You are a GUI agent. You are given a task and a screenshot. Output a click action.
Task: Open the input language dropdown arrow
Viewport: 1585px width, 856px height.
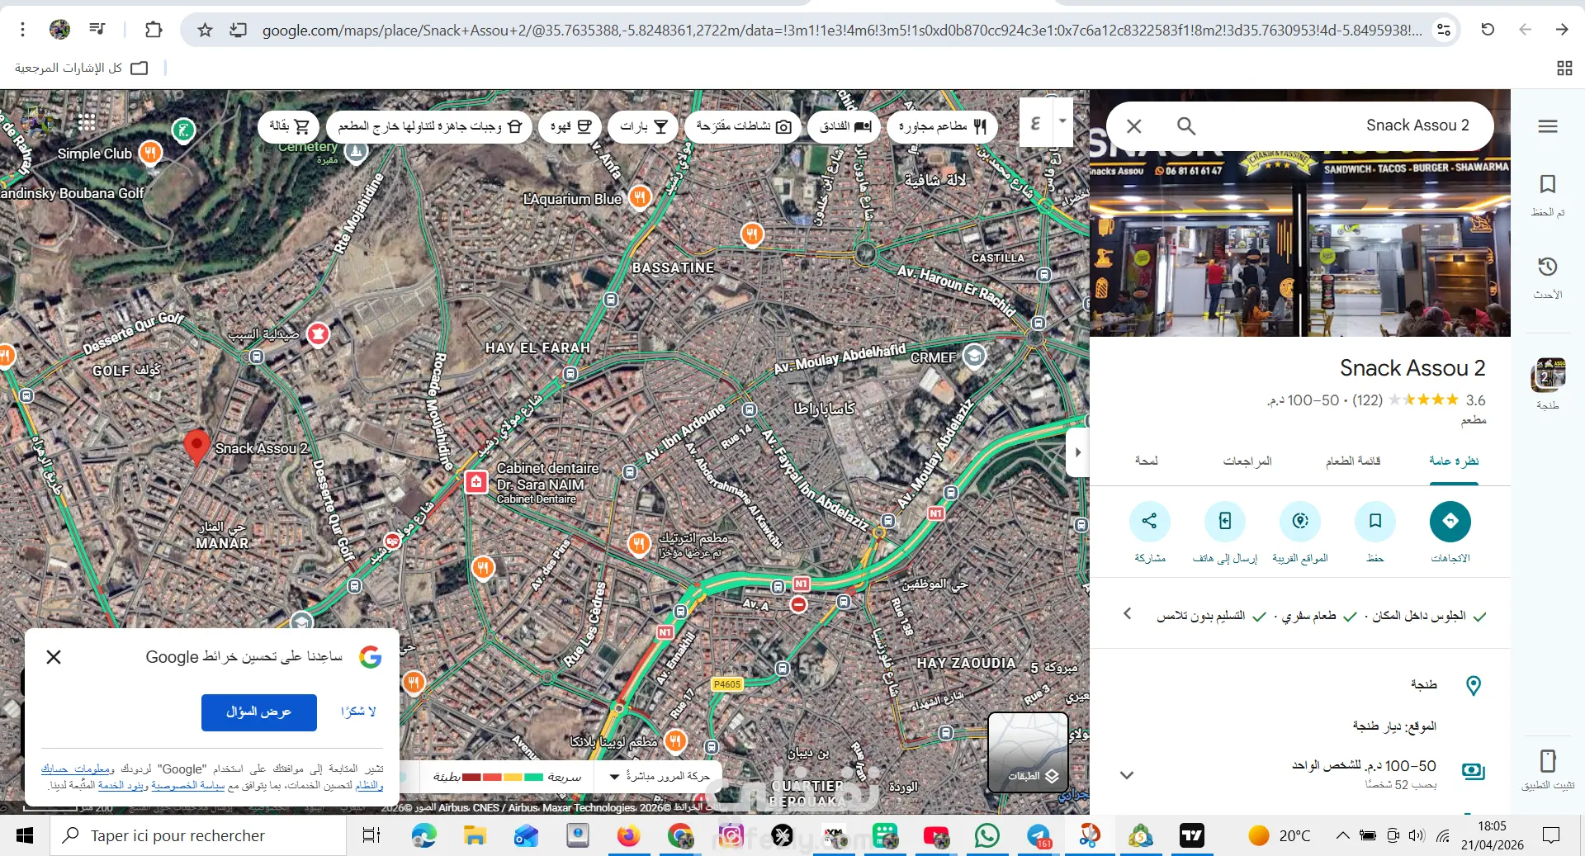tap(1062, 121)
